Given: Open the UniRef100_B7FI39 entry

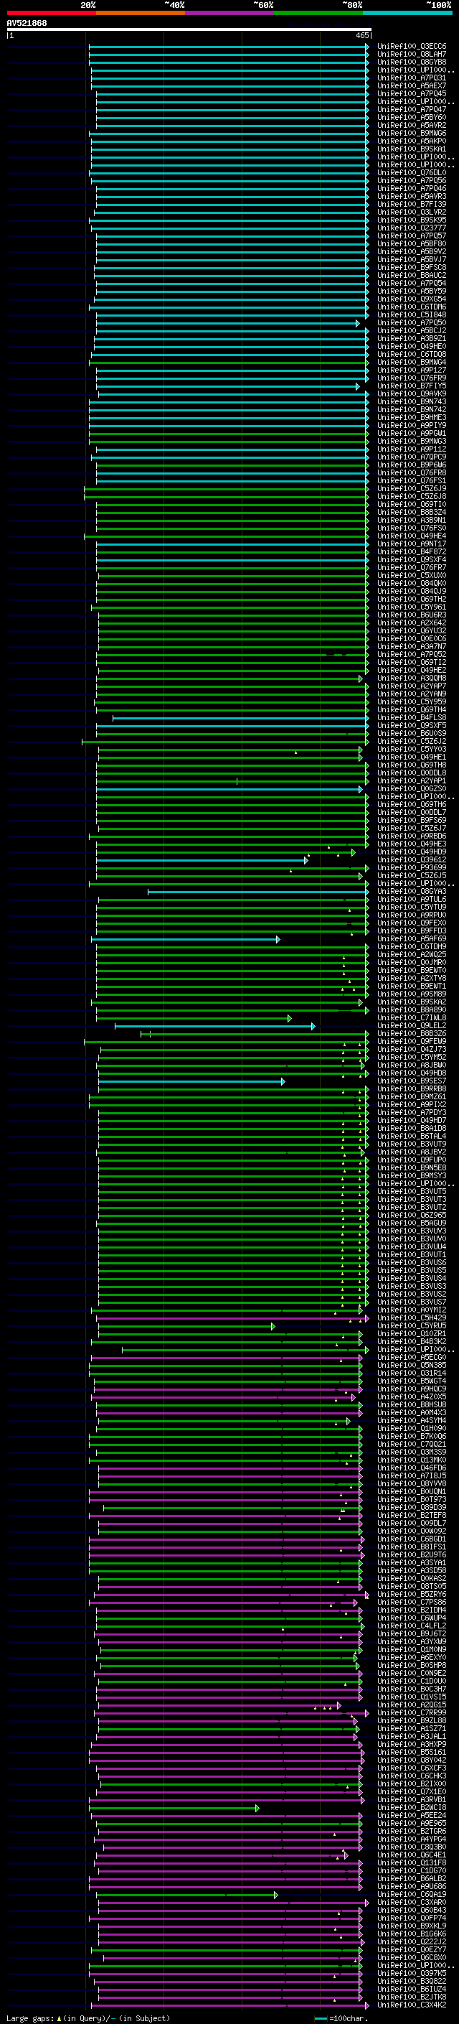Looking at the screenshot, I should click(x=412, y=205).
